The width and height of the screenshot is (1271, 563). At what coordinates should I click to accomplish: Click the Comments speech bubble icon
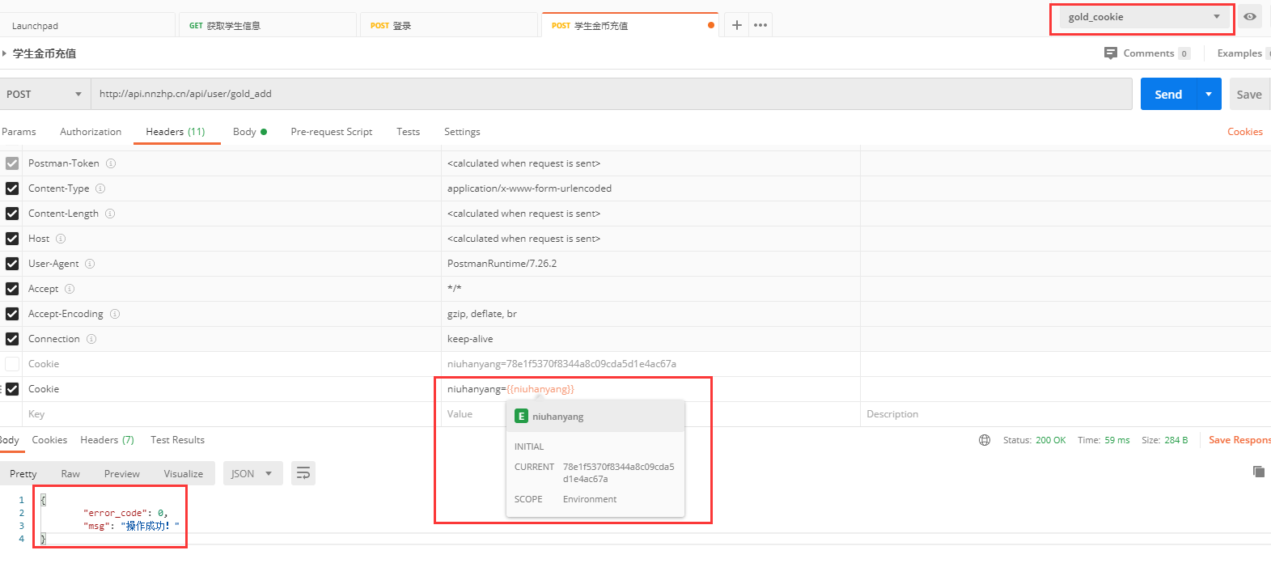point(1110,53)
